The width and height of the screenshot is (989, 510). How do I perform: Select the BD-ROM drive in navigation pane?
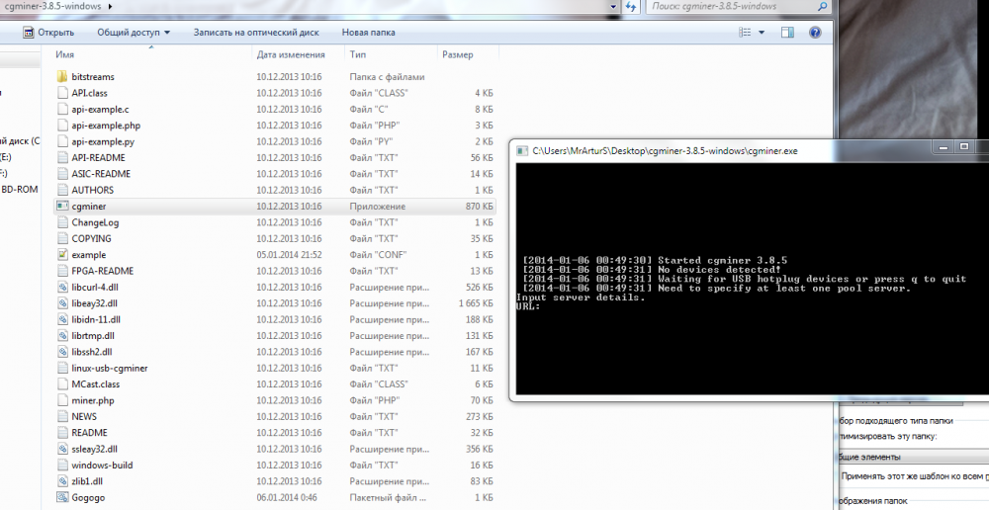click(x=20, y=190)
